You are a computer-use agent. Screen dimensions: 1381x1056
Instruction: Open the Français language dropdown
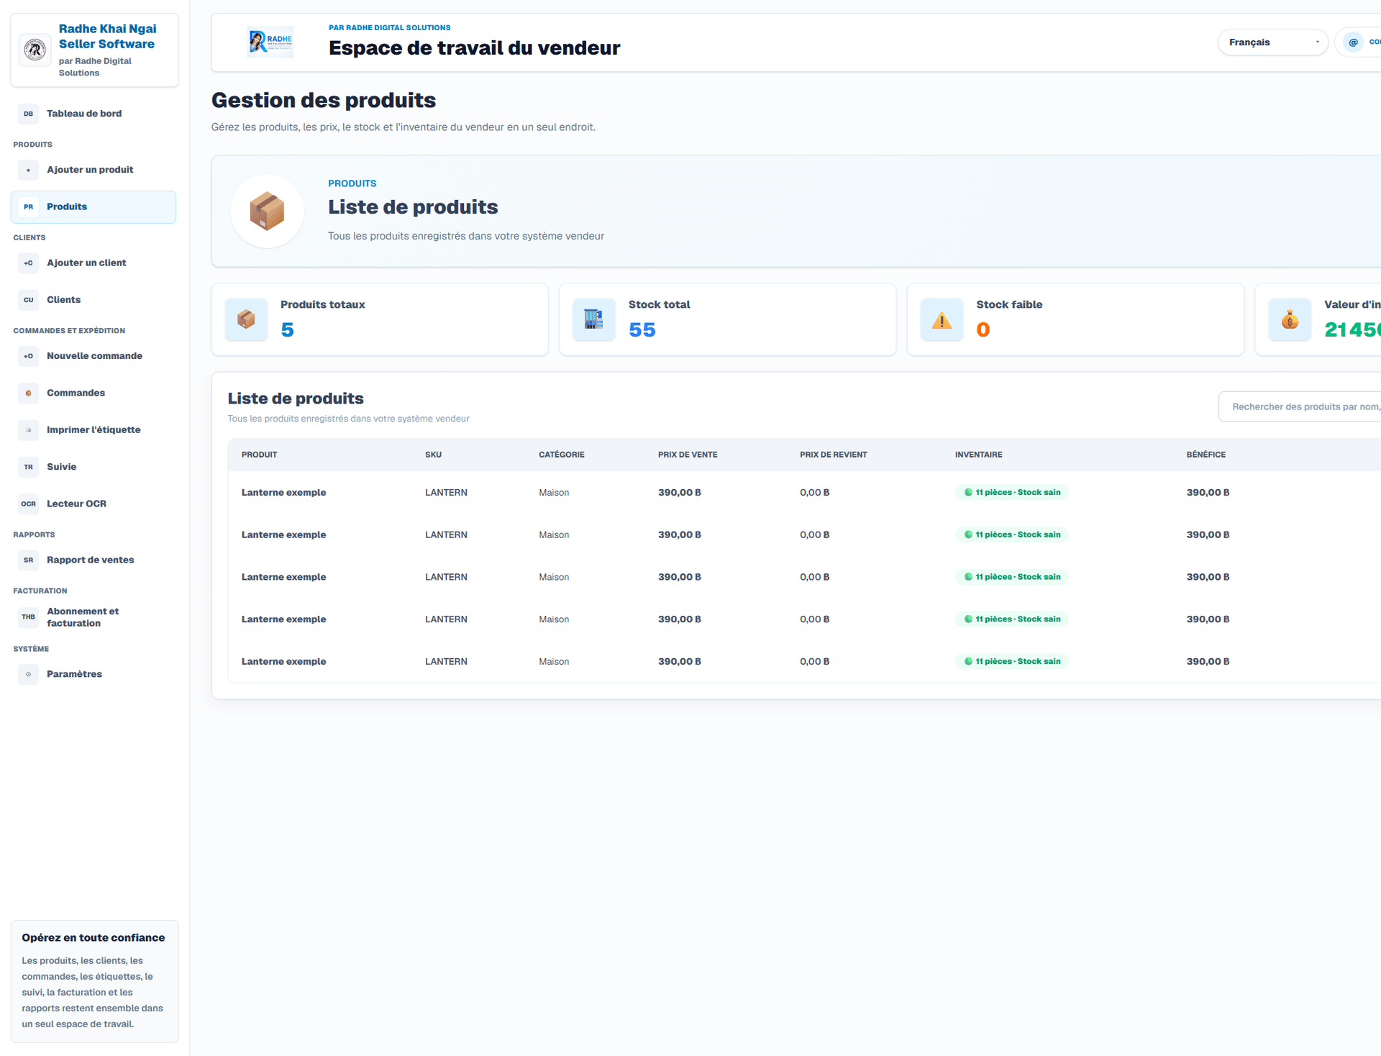click(1272, 42)
